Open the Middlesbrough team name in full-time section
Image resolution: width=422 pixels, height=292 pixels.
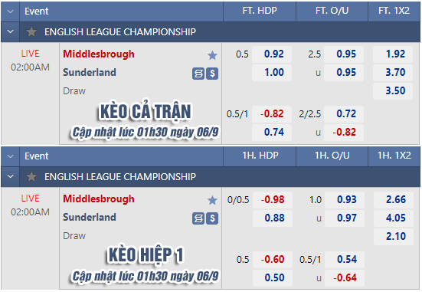point(99,54)
